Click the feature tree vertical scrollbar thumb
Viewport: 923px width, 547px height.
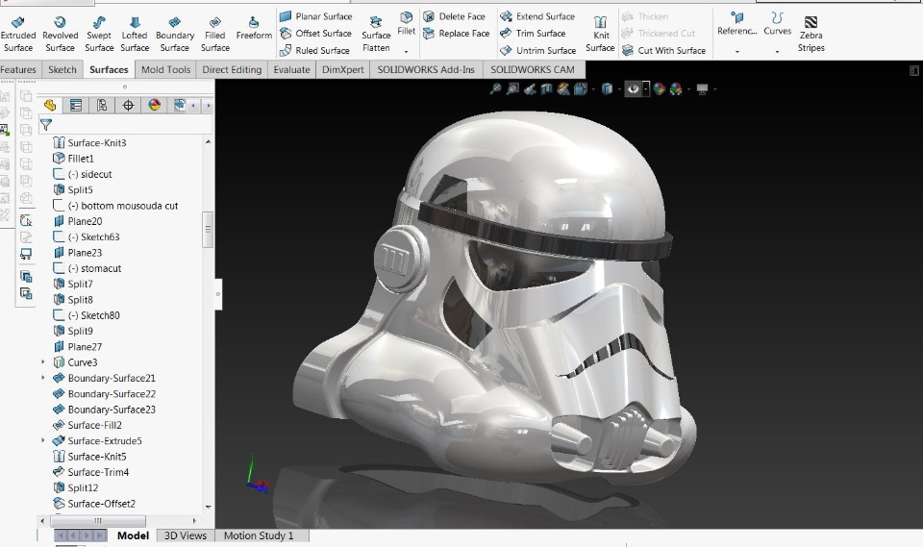click(207, 229)
